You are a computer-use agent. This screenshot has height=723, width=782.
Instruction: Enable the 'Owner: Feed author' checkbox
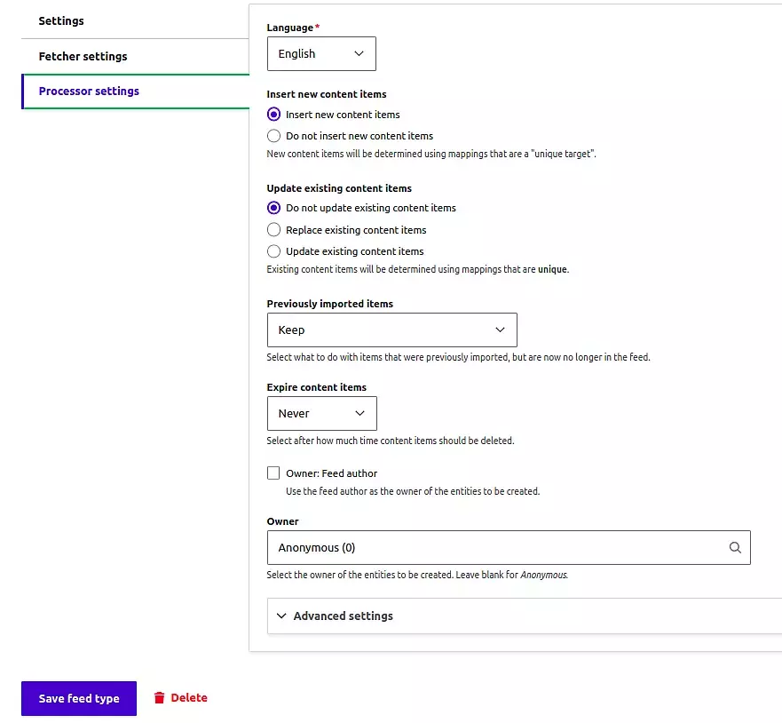pos(273,473)
